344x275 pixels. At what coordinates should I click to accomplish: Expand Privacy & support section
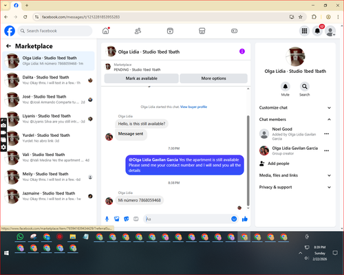pyautogui.click(x=295, y=187)
